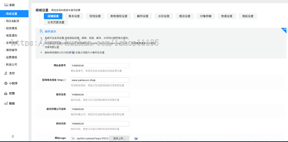Click the 操作提示 hand pointer icon
Viewport: 288px width, 142px height.
tap(41, 31)
